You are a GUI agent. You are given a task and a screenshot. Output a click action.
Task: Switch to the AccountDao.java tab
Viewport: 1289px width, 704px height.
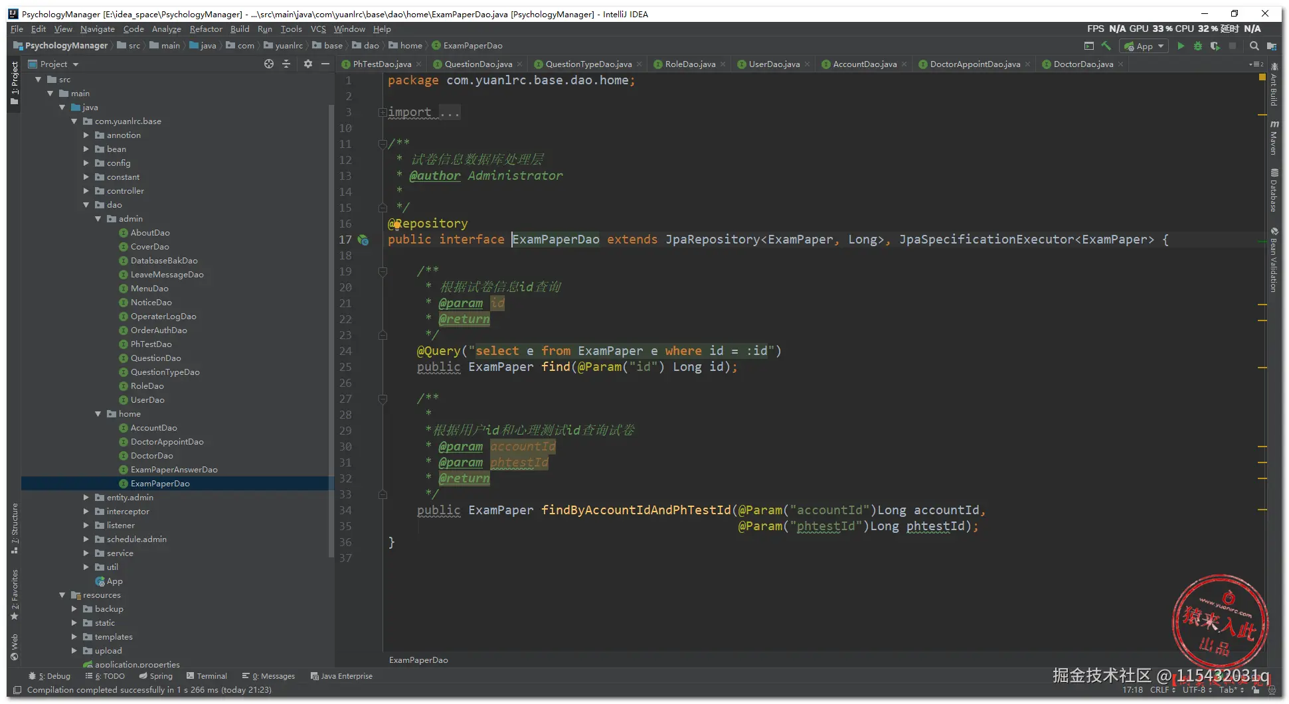[x=863, y=64]
